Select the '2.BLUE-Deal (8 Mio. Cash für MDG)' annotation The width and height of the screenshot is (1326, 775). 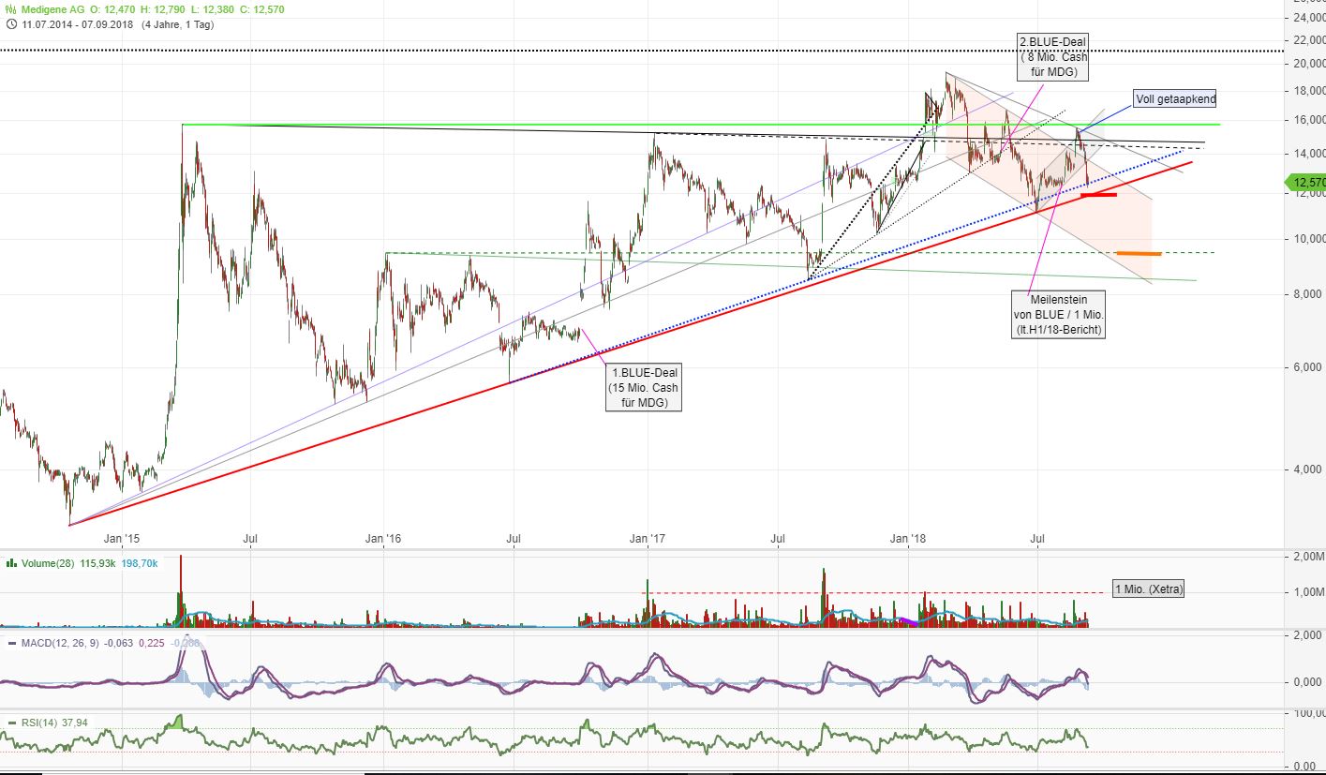pyautogui.click(x=1051, y=57)
